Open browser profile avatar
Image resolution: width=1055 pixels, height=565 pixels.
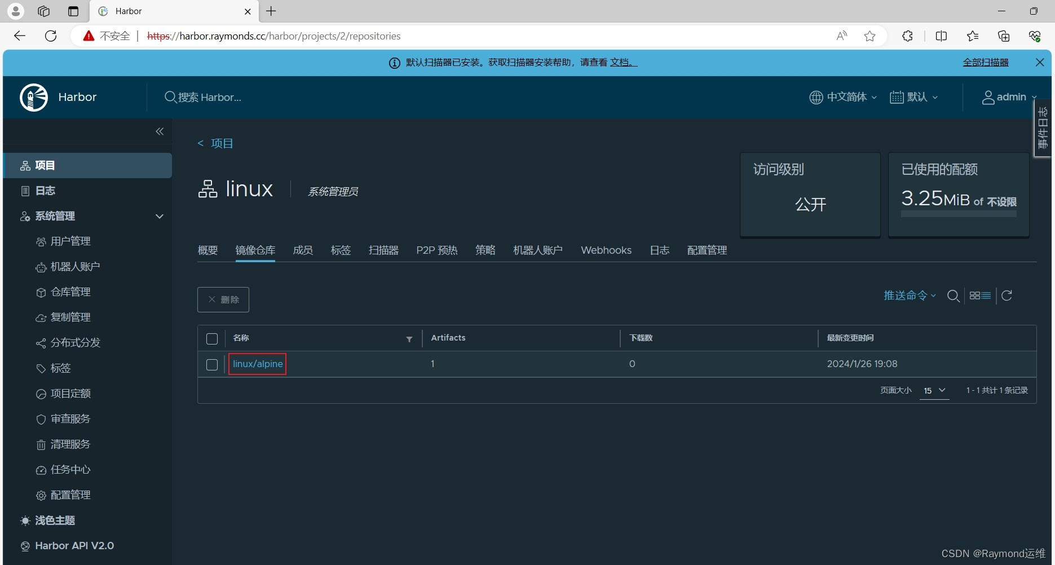(x=16, y=11)
